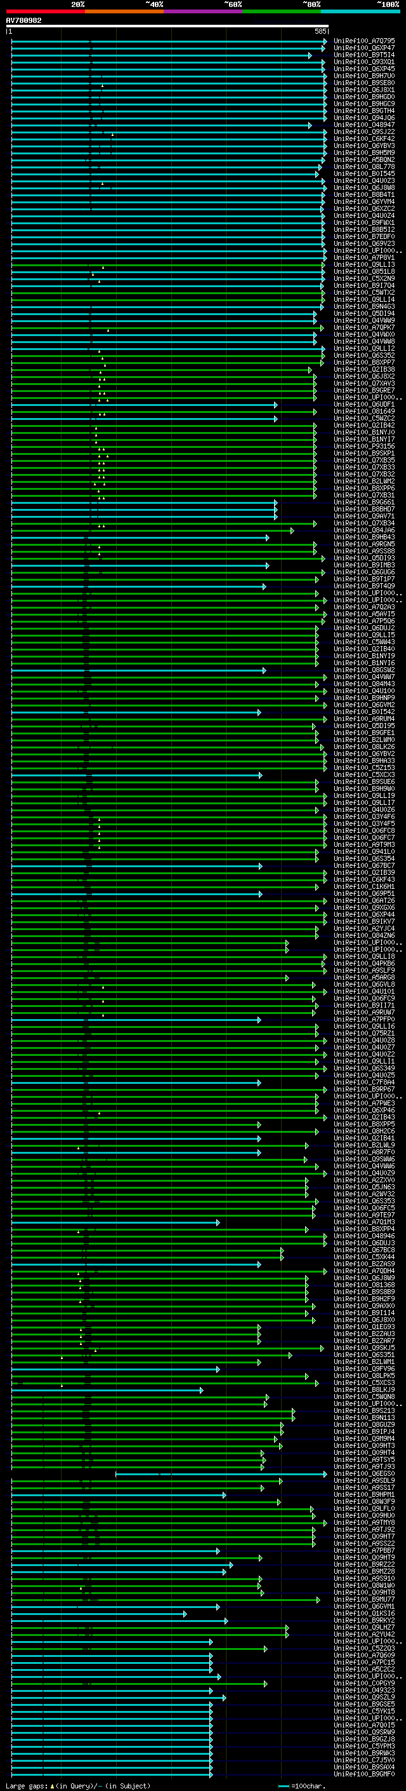Open hit UniRef100_Q6XZC2

click(x=364, y=208)
